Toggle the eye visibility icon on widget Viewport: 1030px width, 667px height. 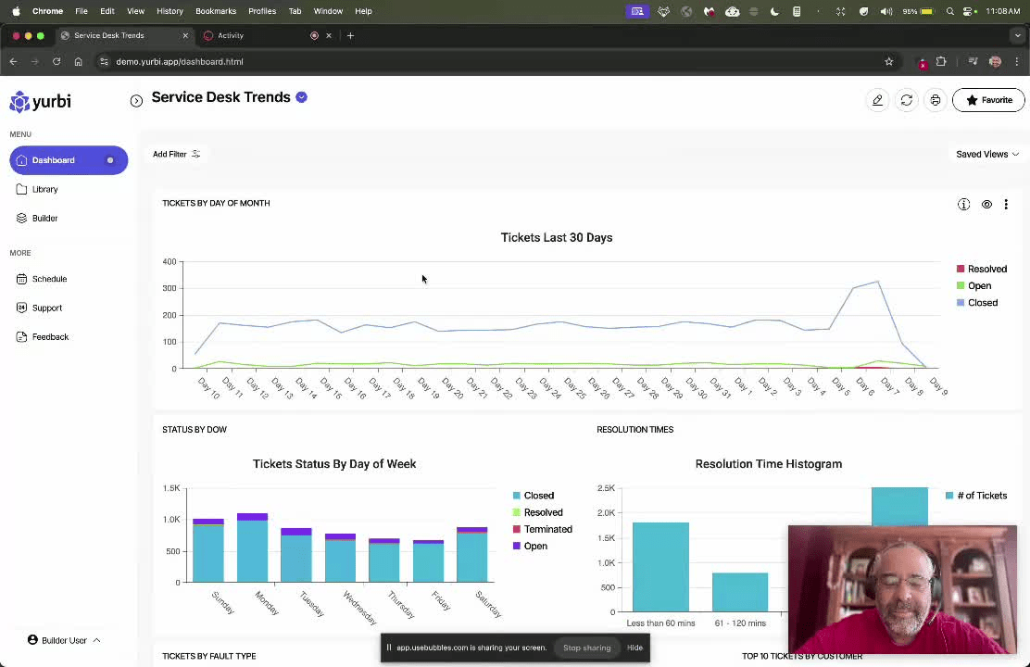click(x=986, y=205)
